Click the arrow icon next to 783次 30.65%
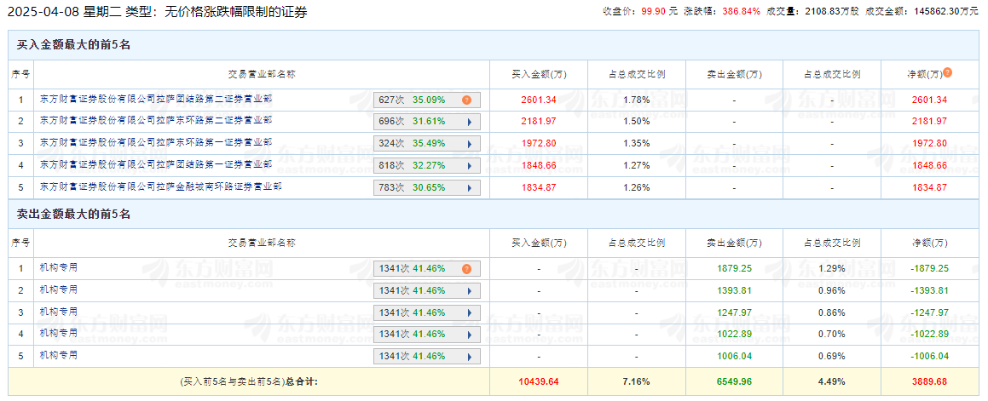The width and height of the screenshot is (988, 401). coord(469,186)
